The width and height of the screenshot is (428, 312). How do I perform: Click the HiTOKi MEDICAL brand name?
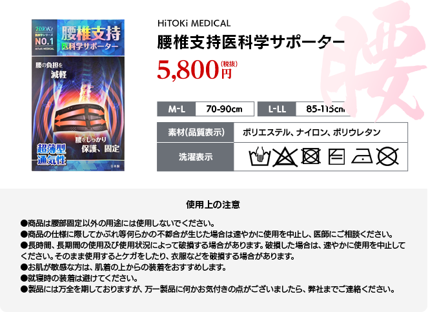[x=194, y=23]
